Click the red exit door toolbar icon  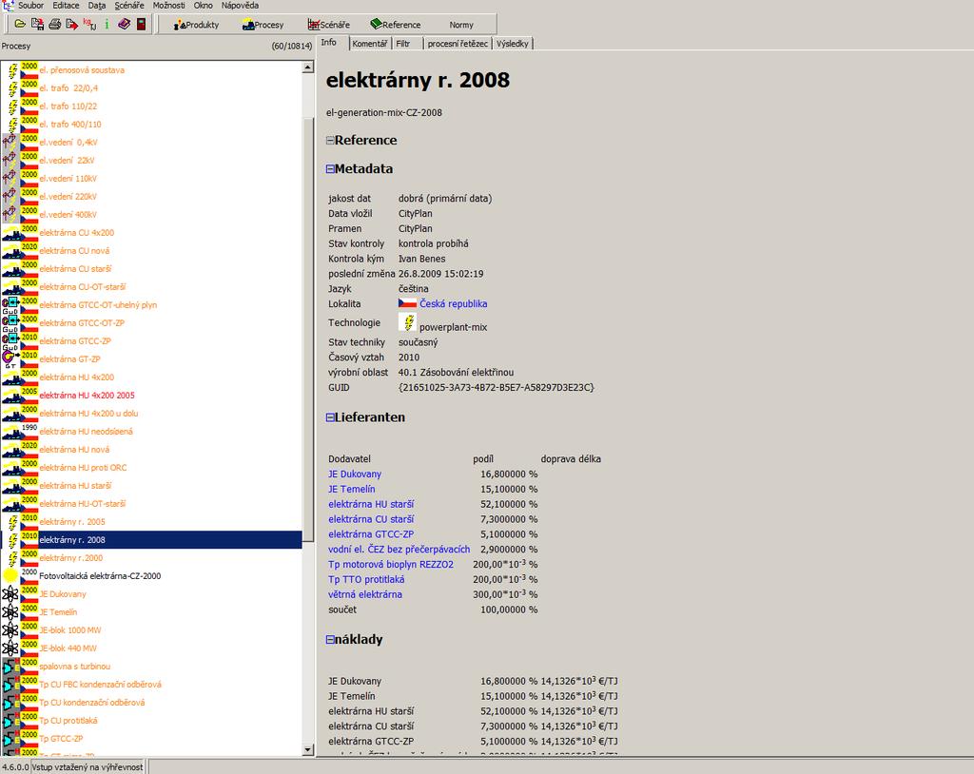pyautogui.click(x=142, y=24)
